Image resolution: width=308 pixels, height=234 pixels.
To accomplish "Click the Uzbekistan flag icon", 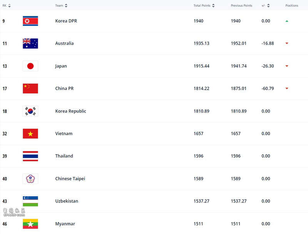I will pyautogui.click(x=30, y=201).
